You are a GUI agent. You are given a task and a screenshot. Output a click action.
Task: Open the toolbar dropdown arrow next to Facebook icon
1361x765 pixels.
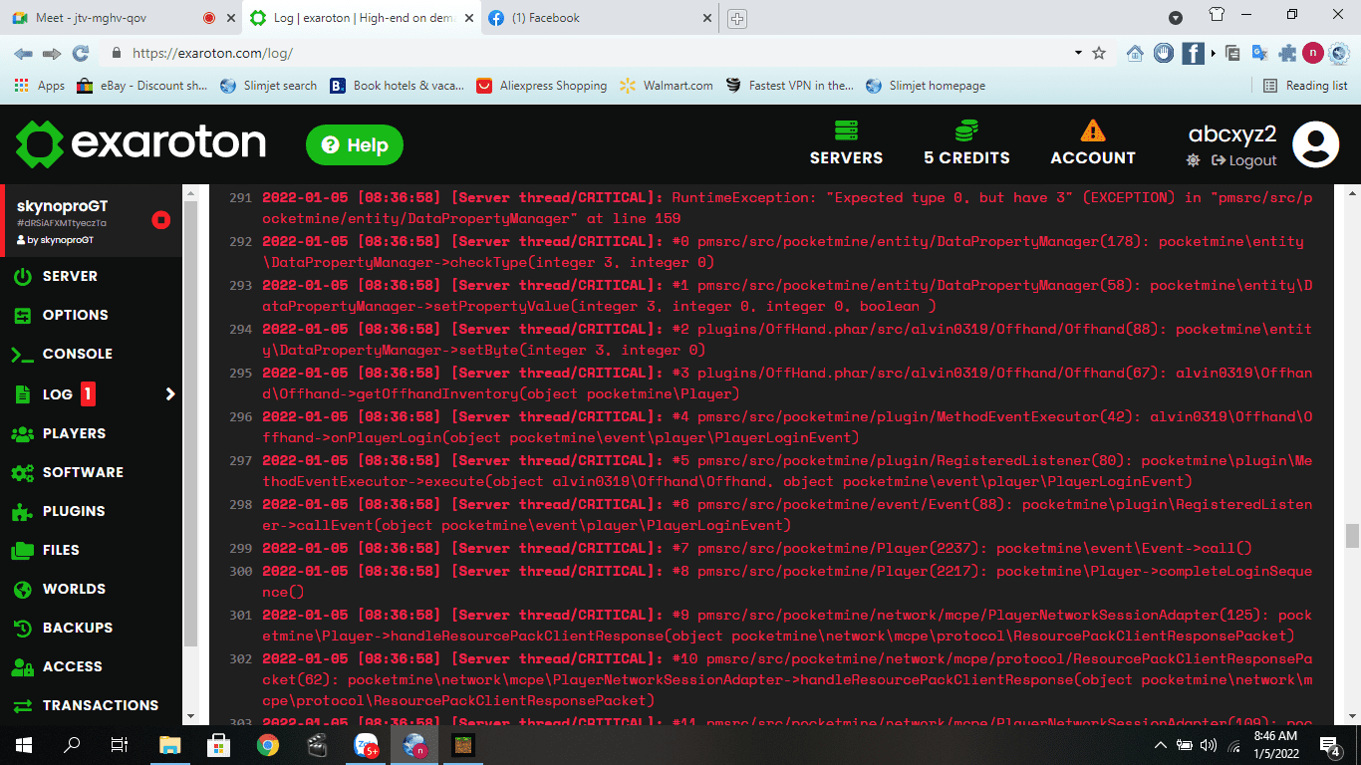pos(1214,54)
